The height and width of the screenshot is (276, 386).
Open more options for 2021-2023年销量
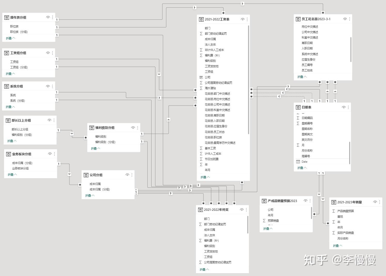point(380,202)
